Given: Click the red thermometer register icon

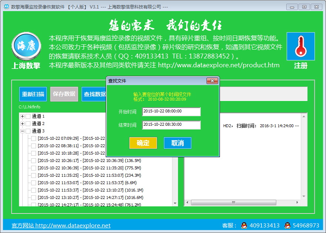Looking at the screenshot, I should tap(301, 46).
